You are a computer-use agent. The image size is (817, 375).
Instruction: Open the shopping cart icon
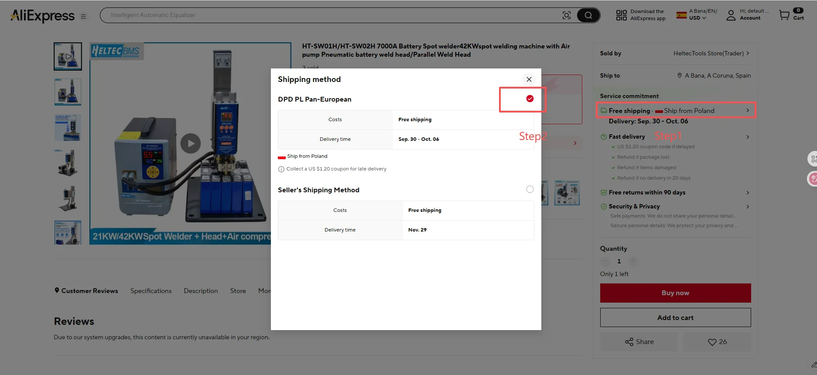click(784, 15)
